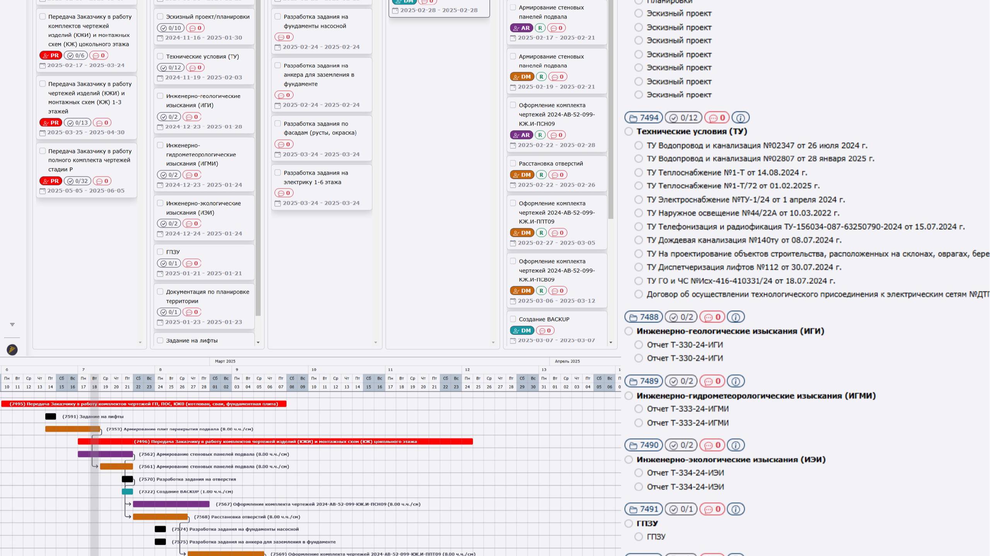This screenshot has width=990, height=556.
Task: Click info icon next to Технические условия badges
Action: (x=740, y=118)
